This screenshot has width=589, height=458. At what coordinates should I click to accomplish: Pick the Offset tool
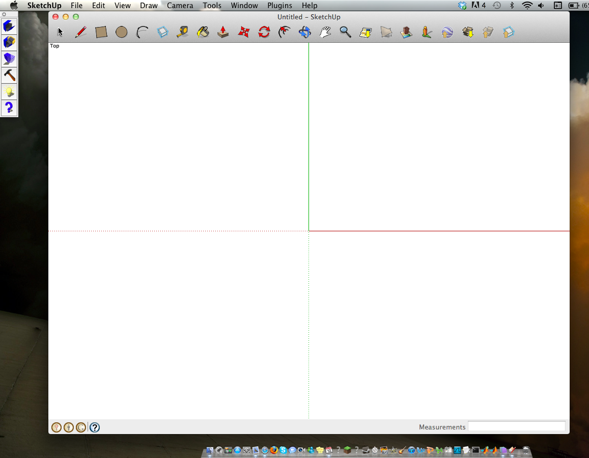tap(285, 32)
